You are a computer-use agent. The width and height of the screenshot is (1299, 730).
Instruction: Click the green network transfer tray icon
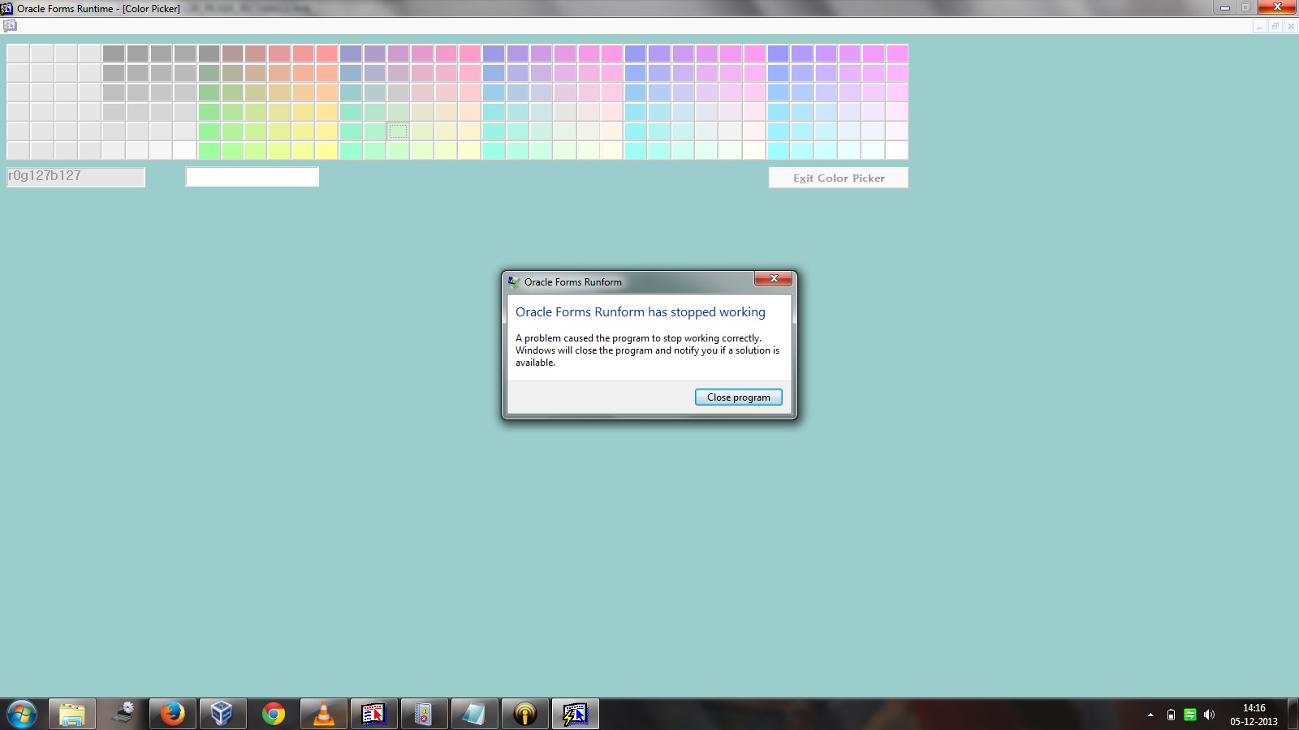coord(1190,715)
